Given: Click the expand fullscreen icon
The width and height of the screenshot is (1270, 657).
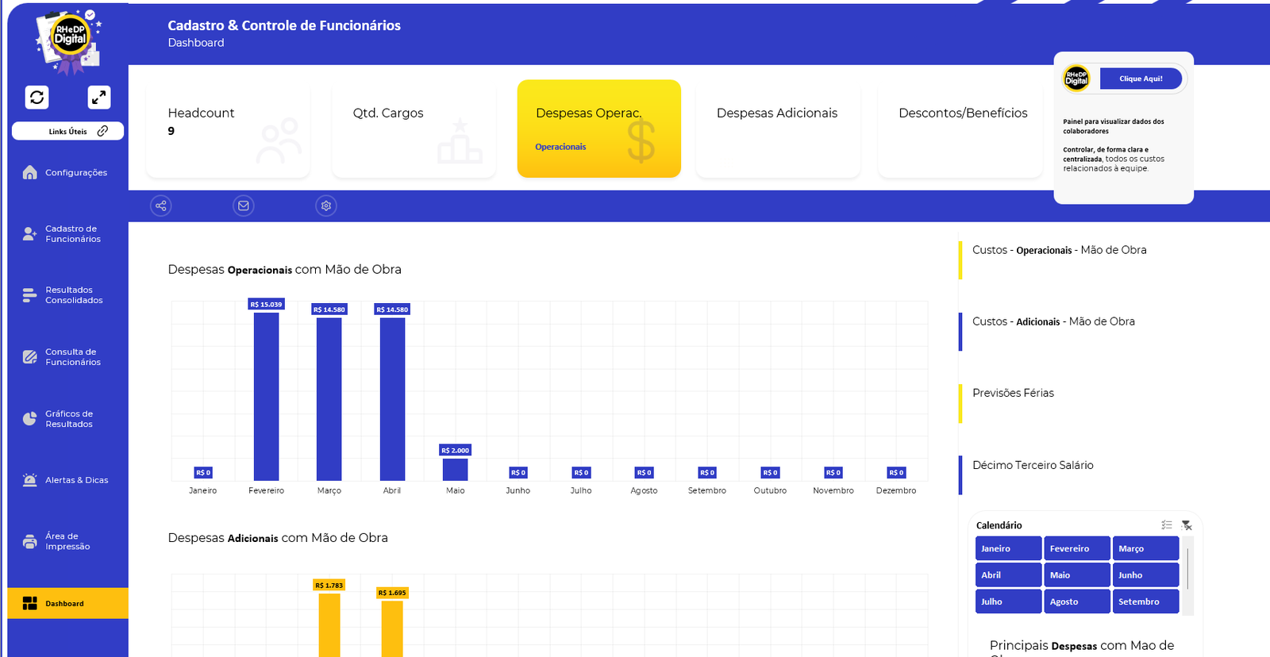Looking at the screenshot, I should pyautogui.click(x=98, y=97).
